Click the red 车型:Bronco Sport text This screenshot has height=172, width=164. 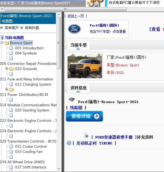(123, 65)
